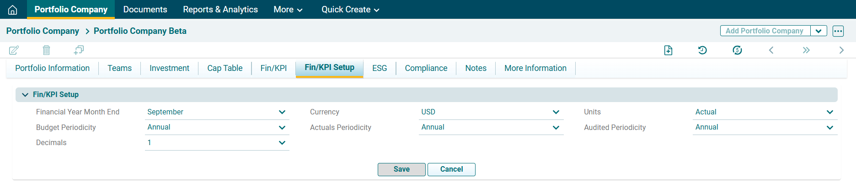Open the Reports & Analytics menu

[x=220, y=10]
